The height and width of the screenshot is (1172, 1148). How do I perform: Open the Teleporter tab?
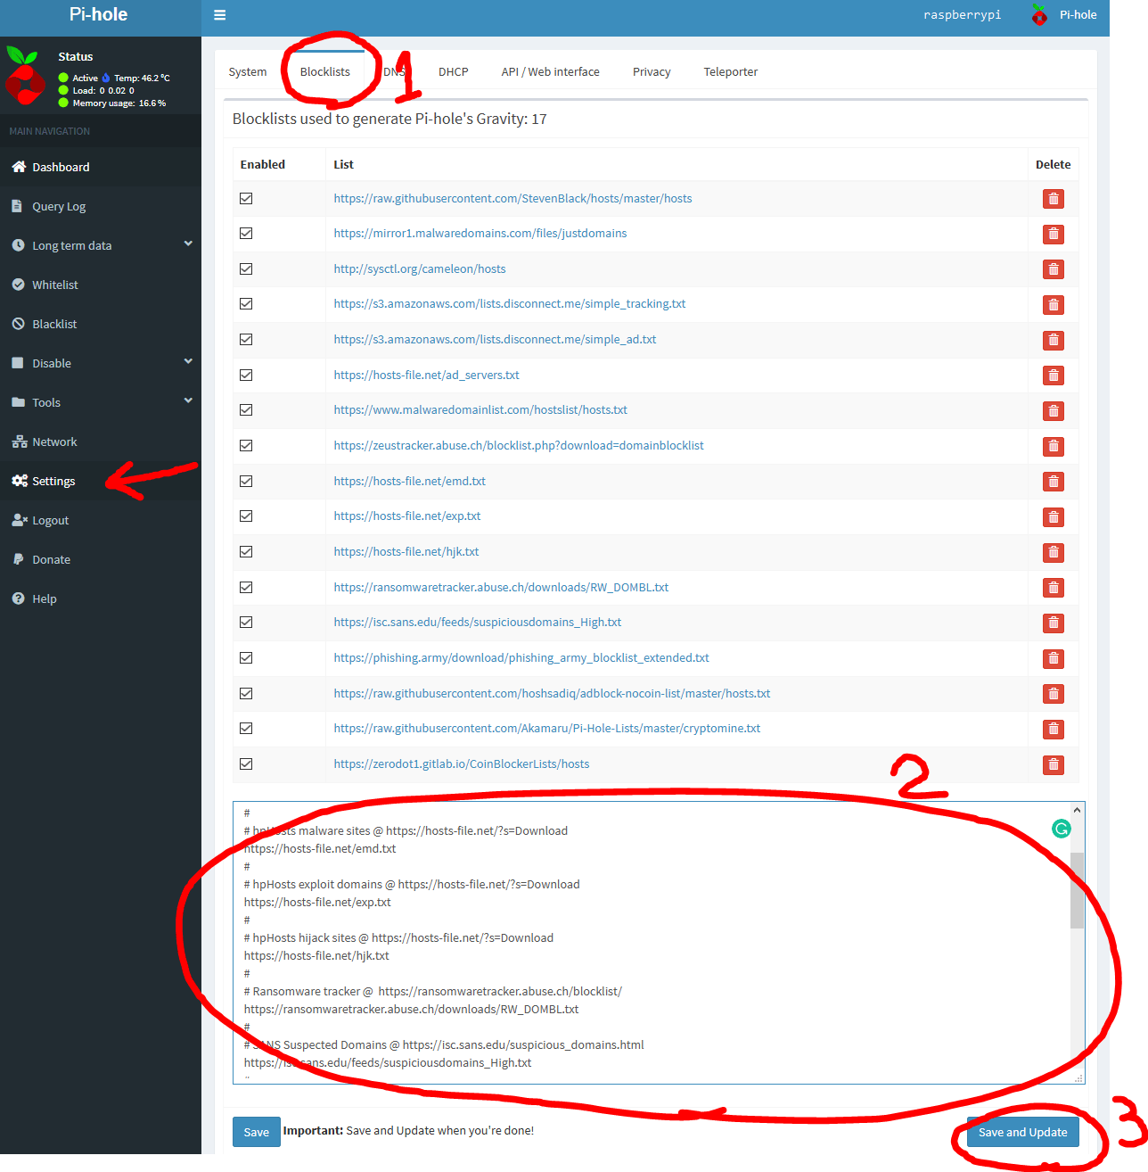731,72
